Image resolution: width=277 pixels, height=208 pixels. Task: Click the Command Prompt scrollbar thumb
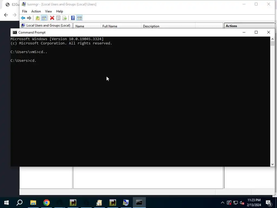(x=272, y=44)
